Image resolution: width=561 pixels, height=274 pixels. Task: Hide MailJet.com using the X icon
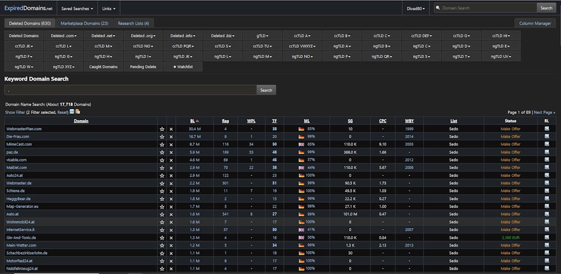click(x=171, y=168)
